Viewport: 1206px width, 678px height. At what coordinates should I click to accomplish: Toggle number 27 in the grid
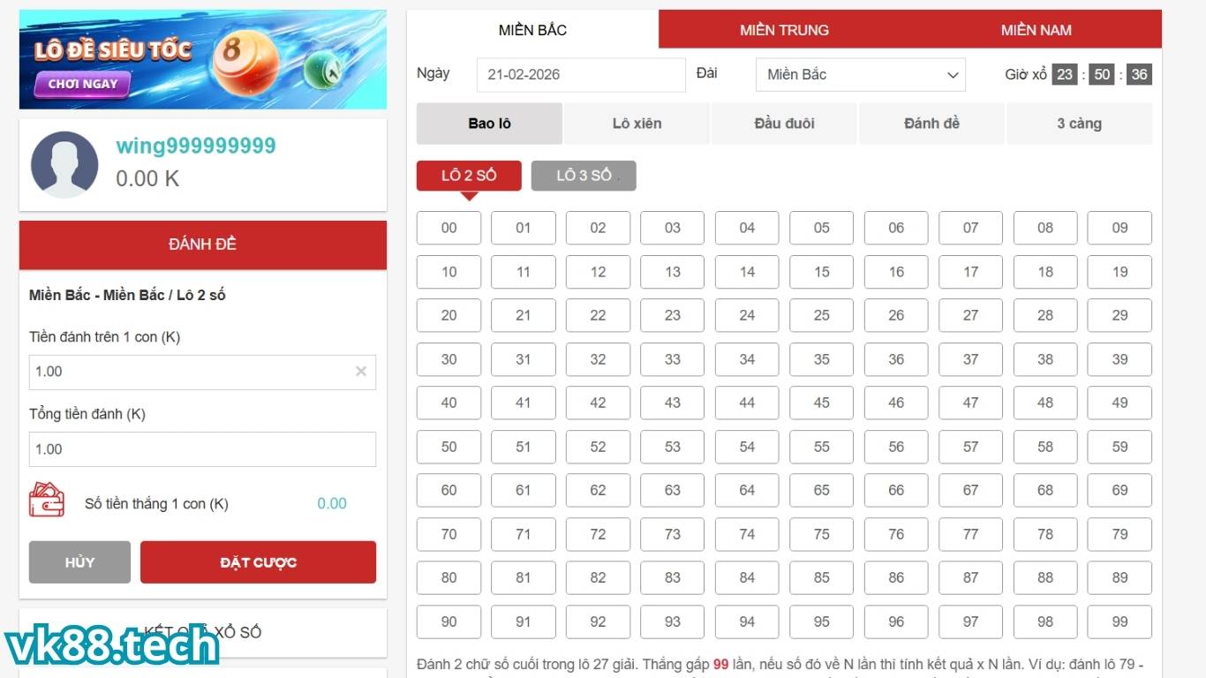[970, 315]
